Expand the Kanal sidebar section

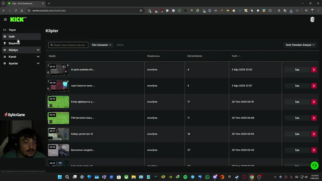tap(21, 57)
